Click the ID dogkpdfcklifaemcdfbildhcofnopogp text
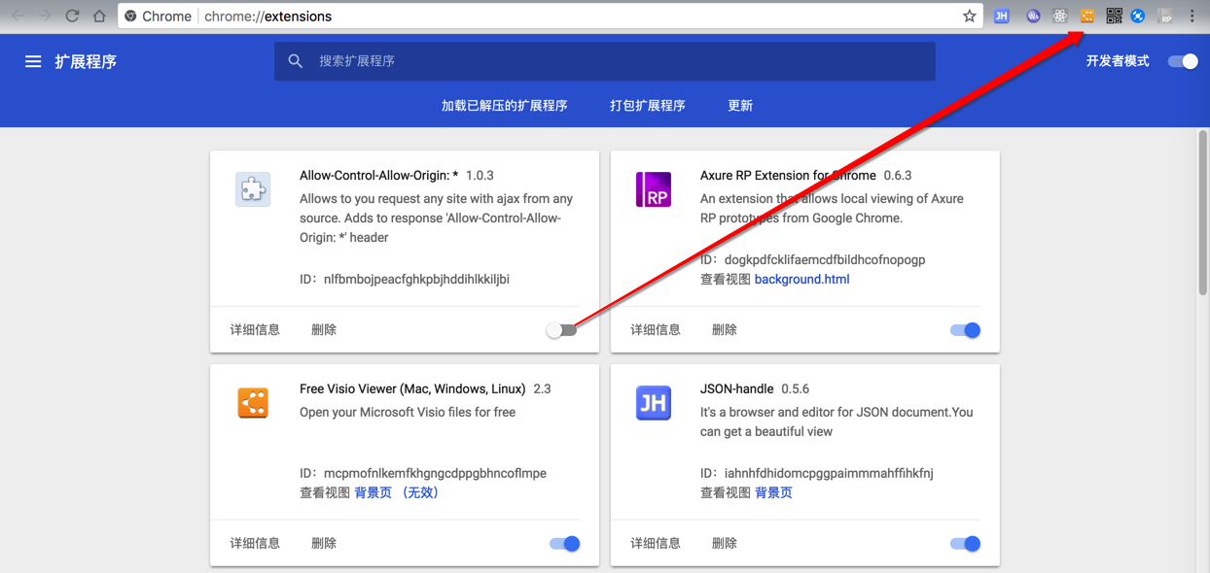Viewport: 1210px width, 573px height. (x=813, y=260)
